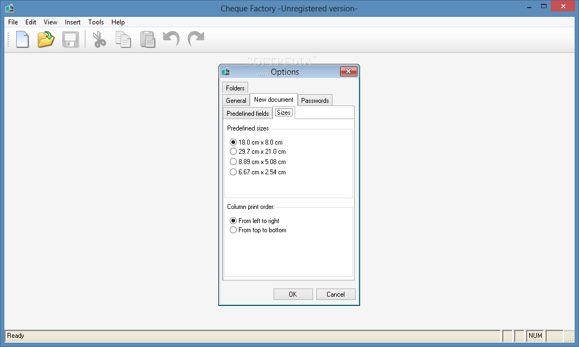The width and height of the screenshot is (579, 347).
Task: Set print order From left to right
Action: pos(255,220)
